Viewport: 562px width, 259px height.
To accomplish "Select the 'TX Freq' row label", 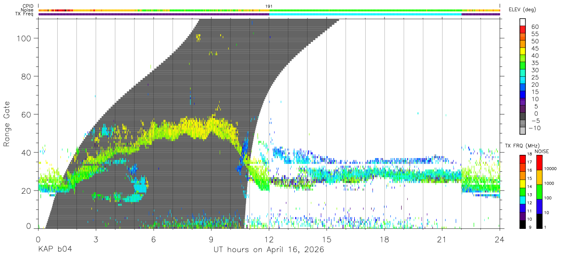I will point(24,15).
